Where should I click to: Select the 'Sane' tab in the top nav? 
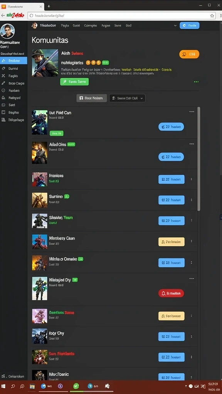click(x=118, y=25)
